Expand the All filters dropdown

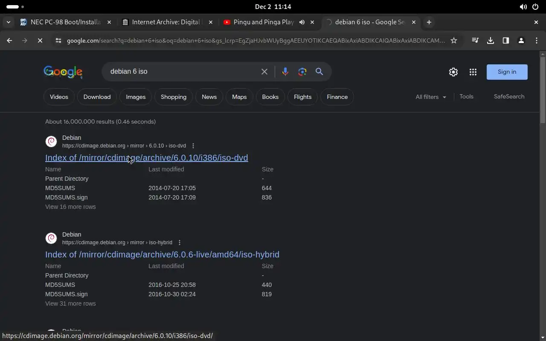tap(431, 97)
